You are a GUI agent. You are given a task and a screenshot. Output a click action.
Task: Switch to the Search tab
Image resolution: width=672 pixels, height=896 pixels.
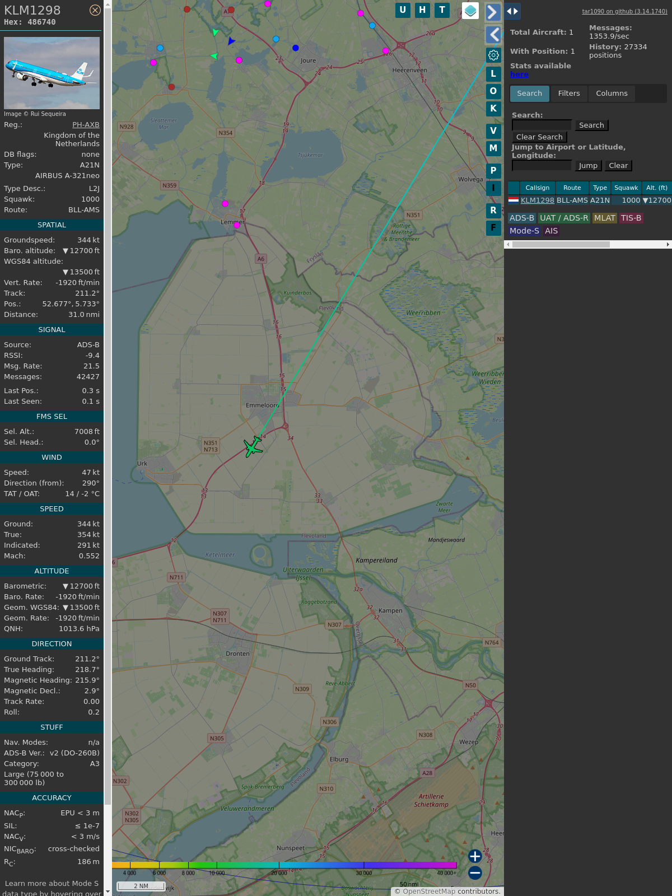coord(530,94)
